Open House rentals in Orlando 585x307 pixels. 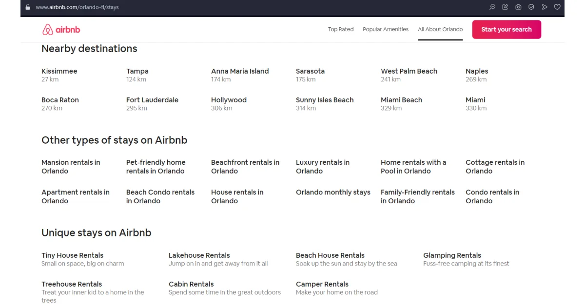[x=237, y=196]
